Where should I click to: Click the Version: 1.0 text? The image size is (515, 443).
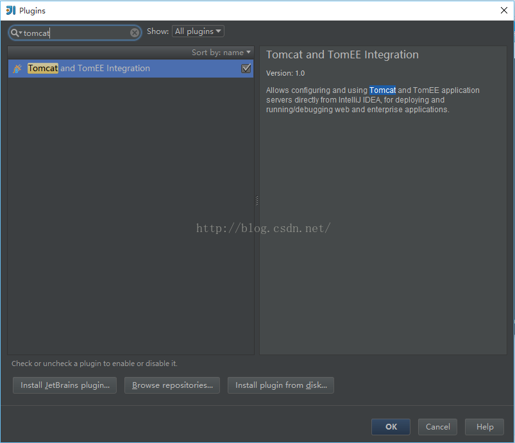tap(285, 73)
